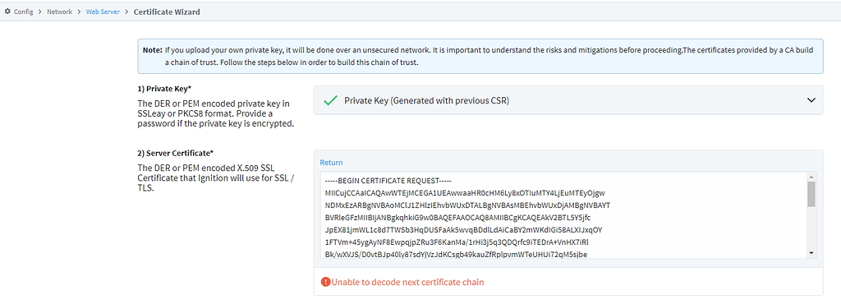The width and height of the screenshot is (841, 304).
Task: Select Certificate Wizard breadcrumb title
Action: click(x=167, y=12)
